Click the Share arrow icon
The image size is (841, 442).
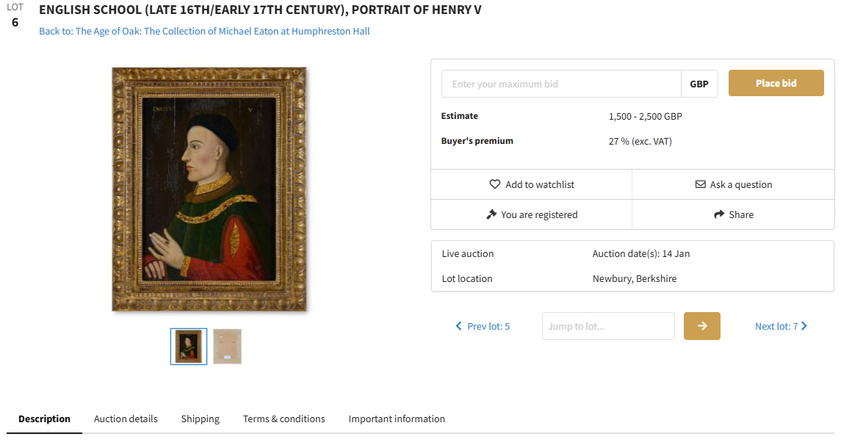click(719, 214)
